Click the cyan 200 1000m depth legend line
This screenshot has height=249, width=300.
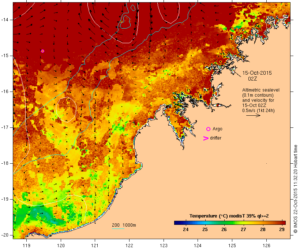click(x=118, y=228)
